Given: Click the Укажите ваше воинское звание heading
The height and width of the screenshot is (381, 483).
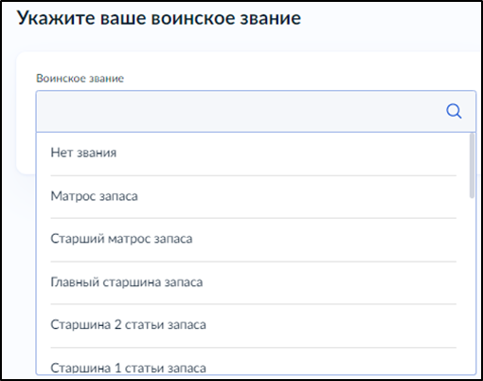Looking at the screenshot, I should 159,18.
